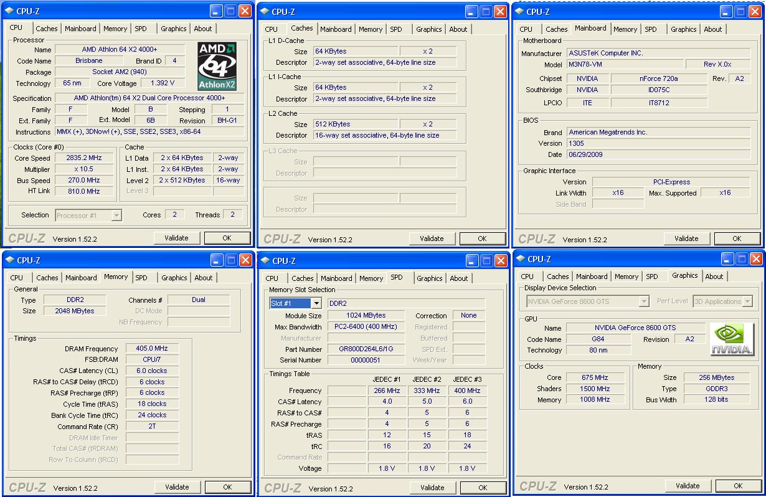Click the DRAM Frequency value 405.0 MHz
The width and height of the screenshot is (766, 497).
pyautogui.click(x=152, y=349)
